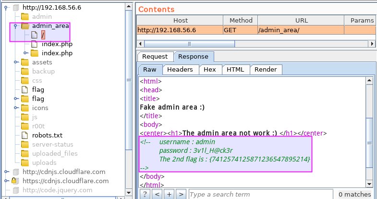
Task: Expand http://cdnjs.cloudflare.com host node
Action: [6, 172]
